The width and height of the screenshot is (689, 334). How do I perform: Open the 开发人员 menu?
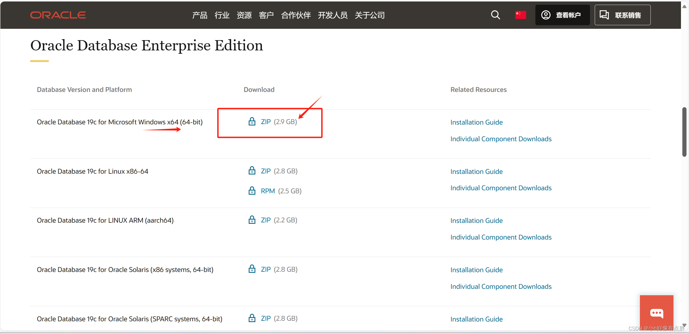(332, 15)
